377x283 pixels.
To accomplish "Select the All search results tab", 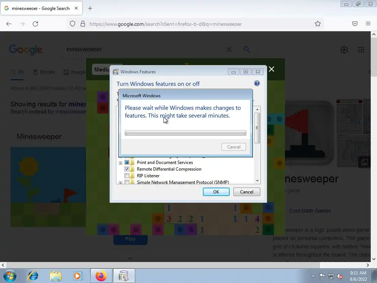I will pos(17,72).
